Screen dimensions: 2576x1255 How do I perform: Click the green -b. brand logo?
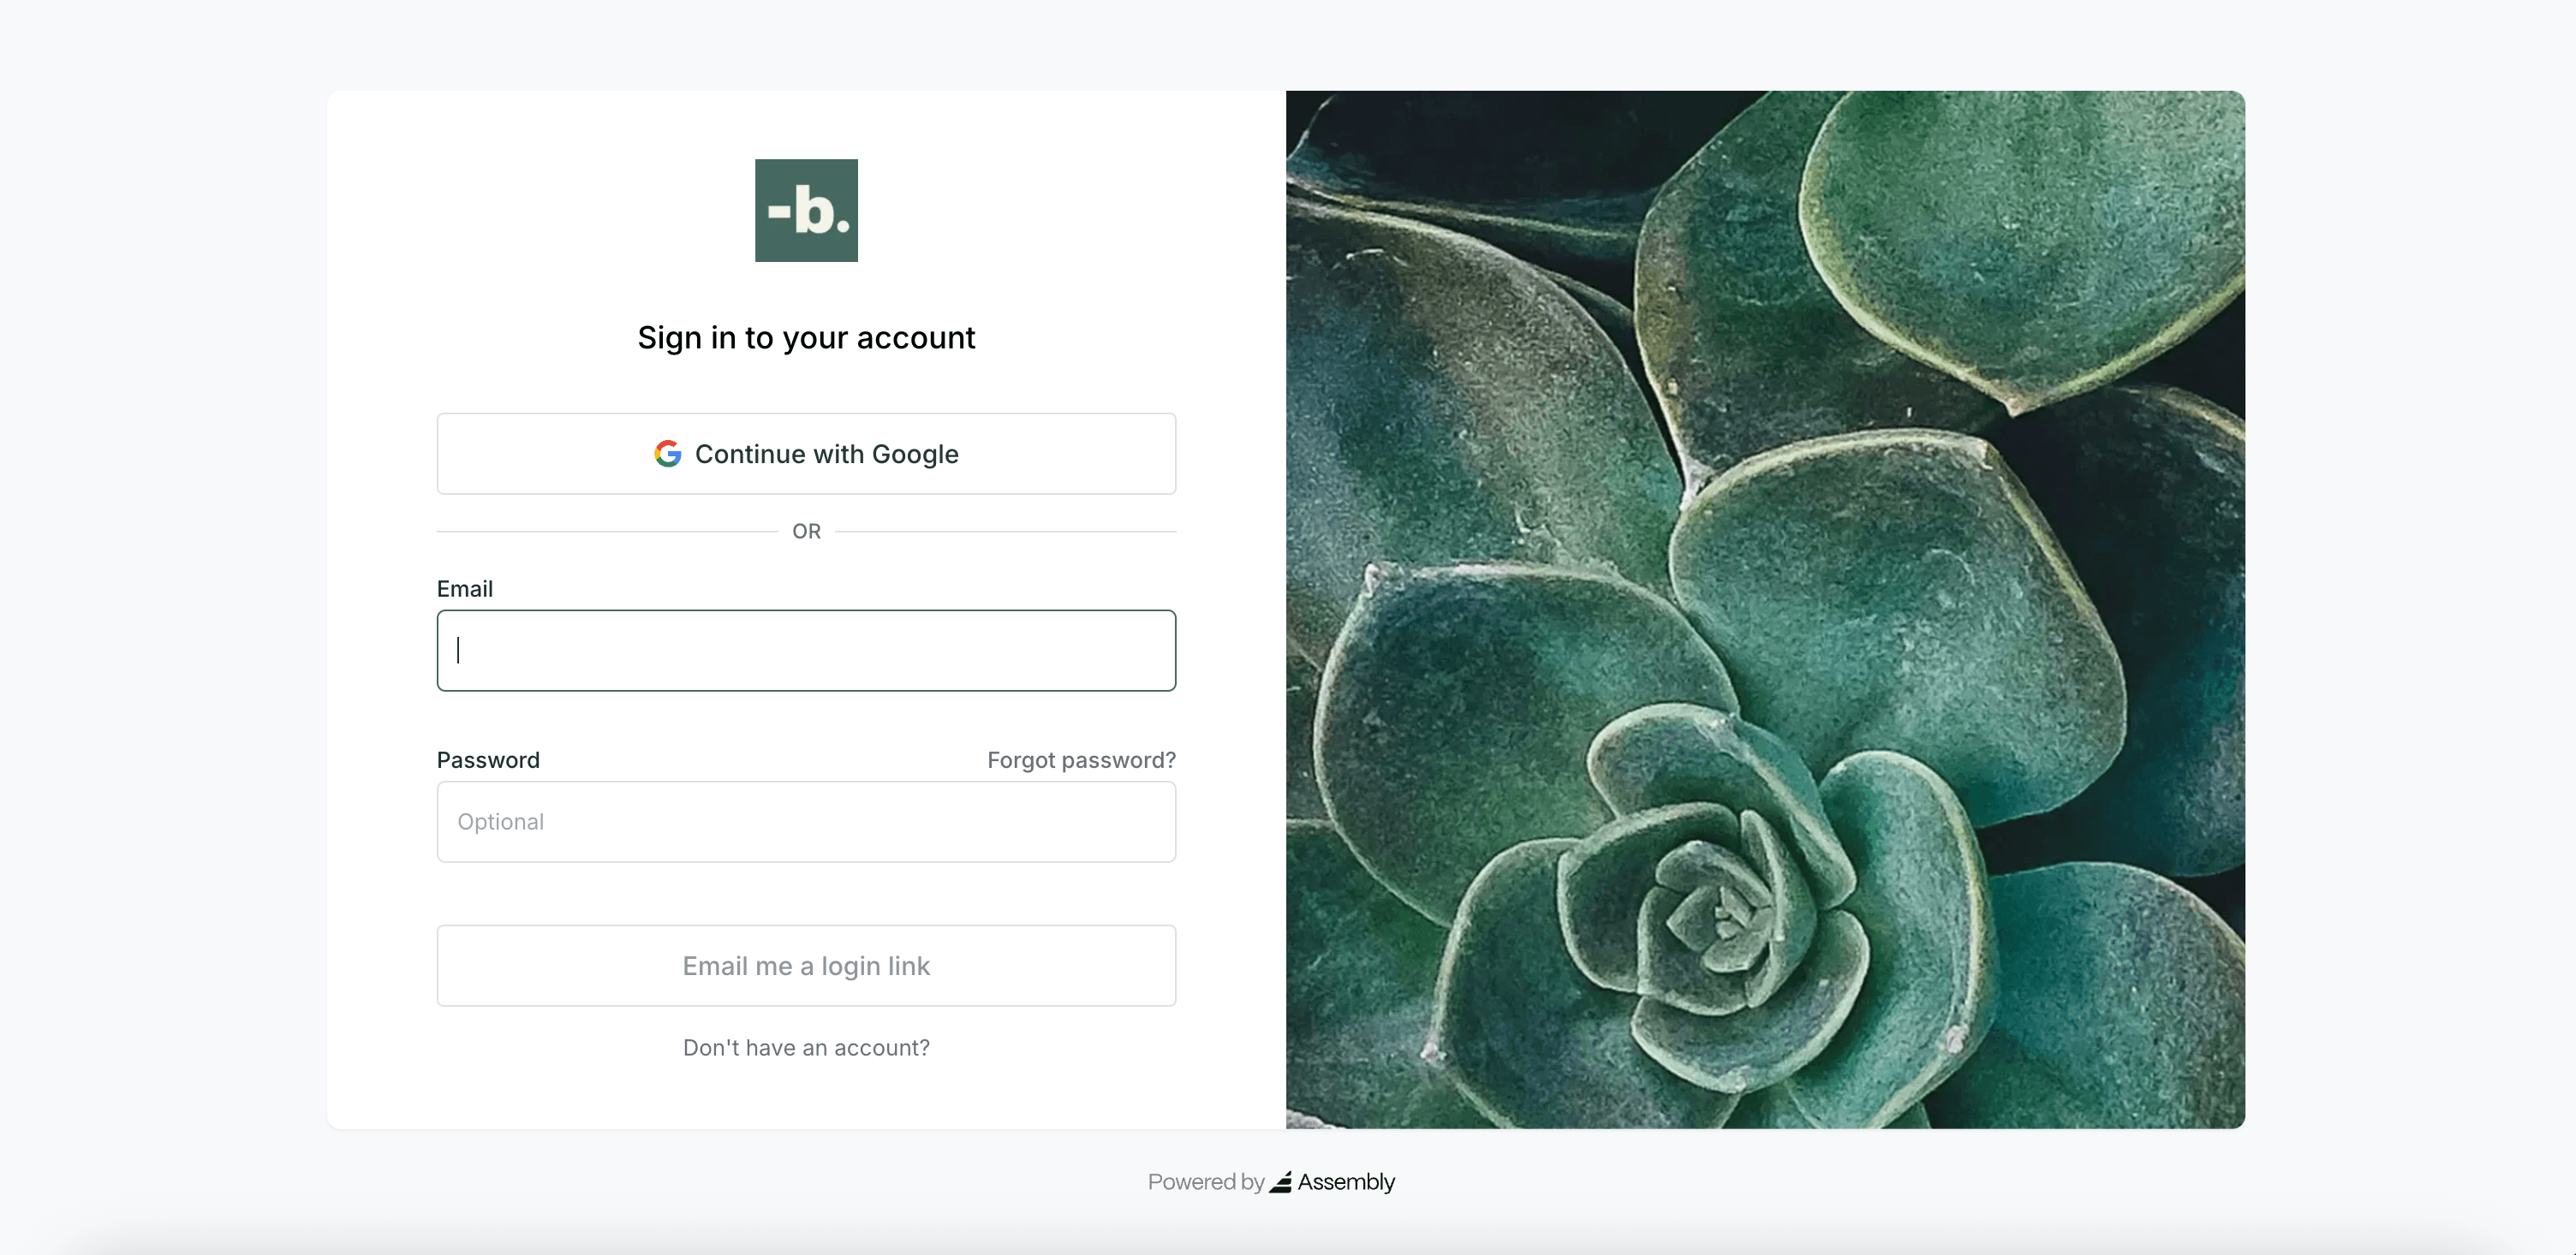coord(806,210)
